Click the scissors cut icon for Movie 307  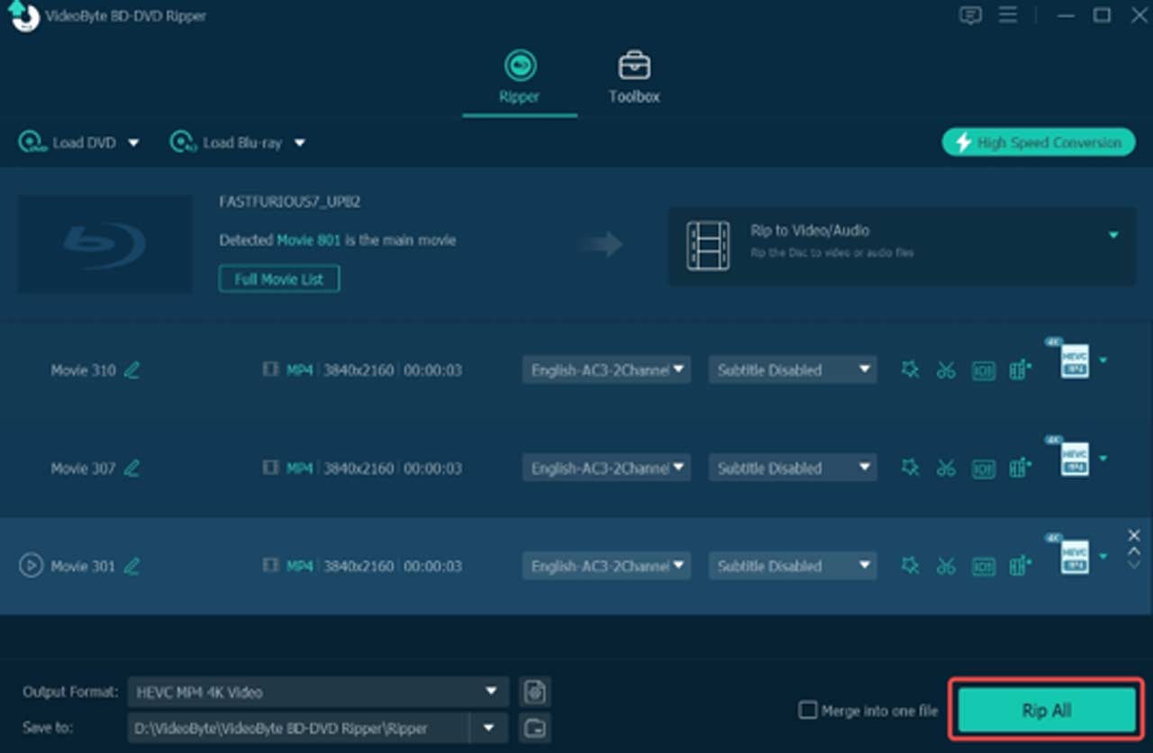(x=946, y=468)
